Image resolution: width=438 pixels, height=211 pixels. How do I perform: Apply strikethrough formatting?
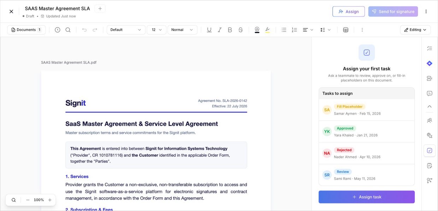coord(241,30)
